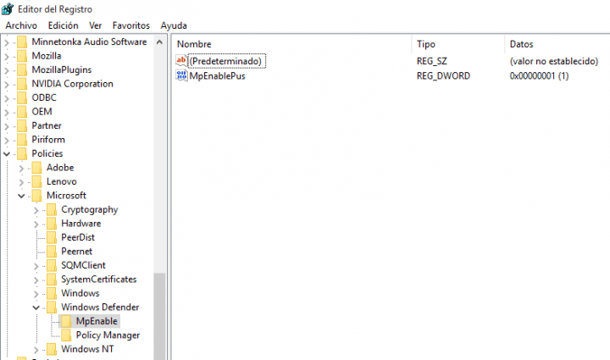
Task: Click the Windows Defender folder icon
Action: pos(52,307)
